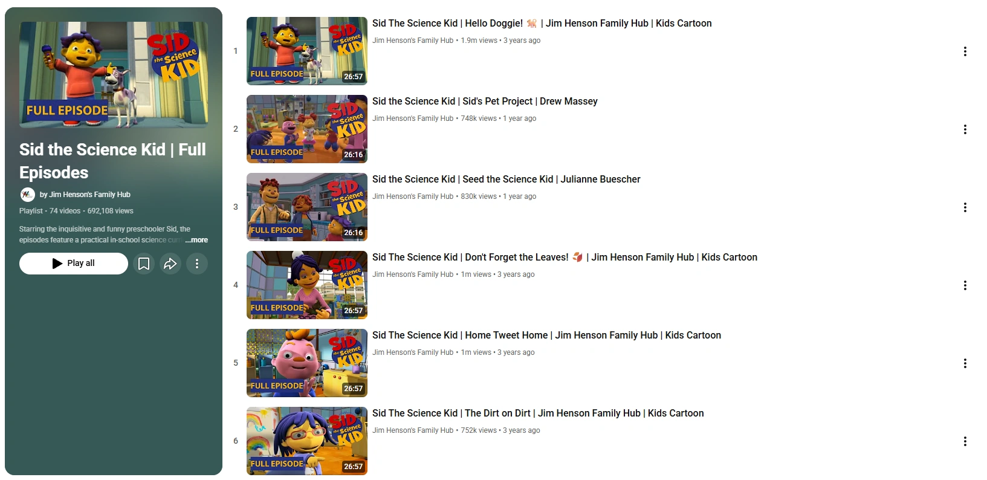Click the 'Sid the Science Kid | Full Episodes' playlist title

[x=112, y=161]
